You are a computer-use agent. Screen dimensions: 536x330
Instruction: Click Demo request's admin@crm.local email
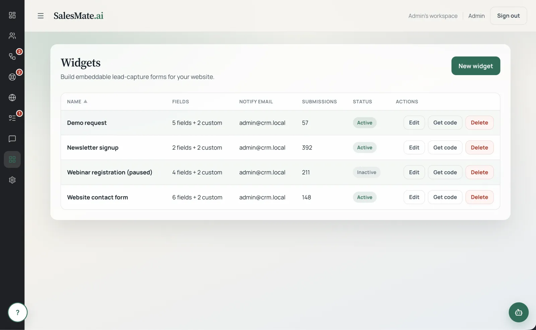(262, 123)
